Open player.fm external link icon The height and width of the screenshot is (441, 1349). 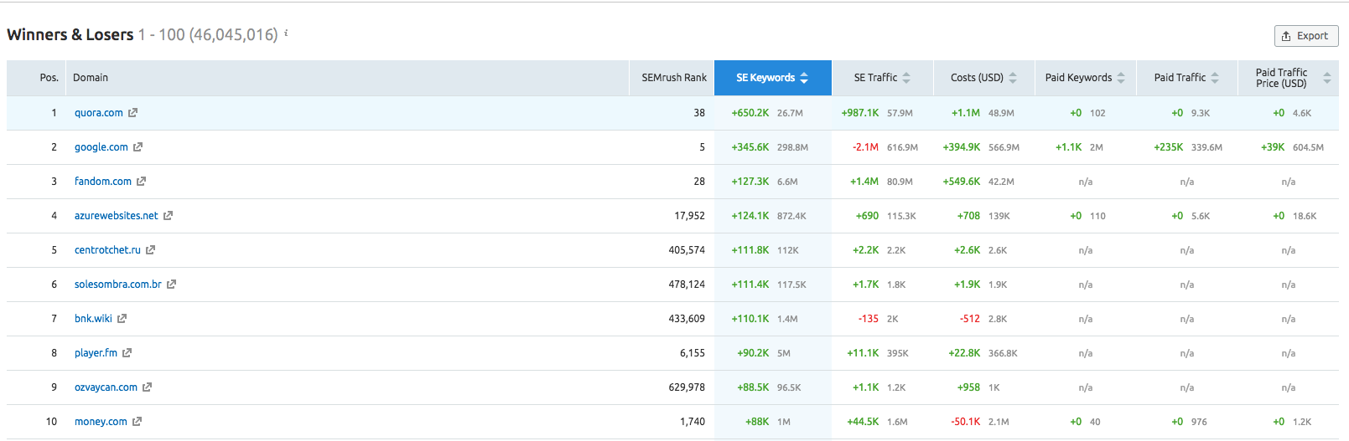[127, 353]
